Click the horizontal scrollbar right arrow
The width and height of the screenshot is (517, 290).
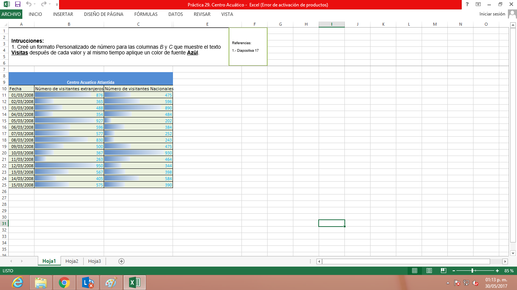pyautogui.click(x=505, y=261)
